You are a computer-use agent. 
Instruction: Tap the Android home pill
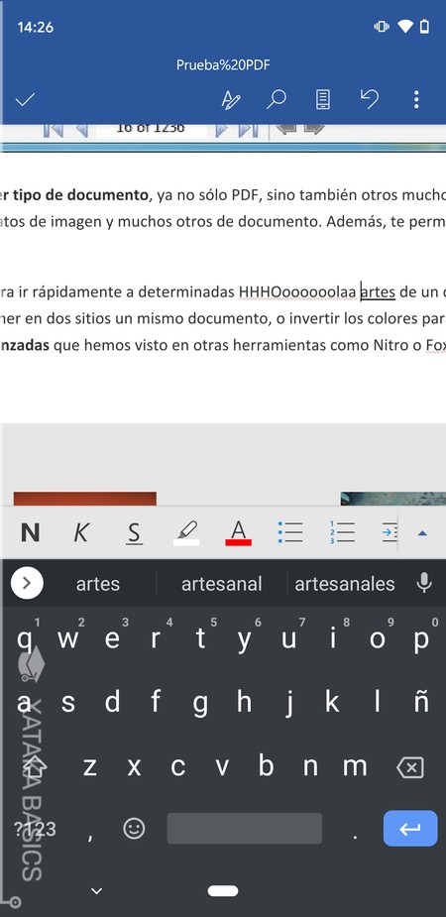pyautogui.click(x=223, y=890)
